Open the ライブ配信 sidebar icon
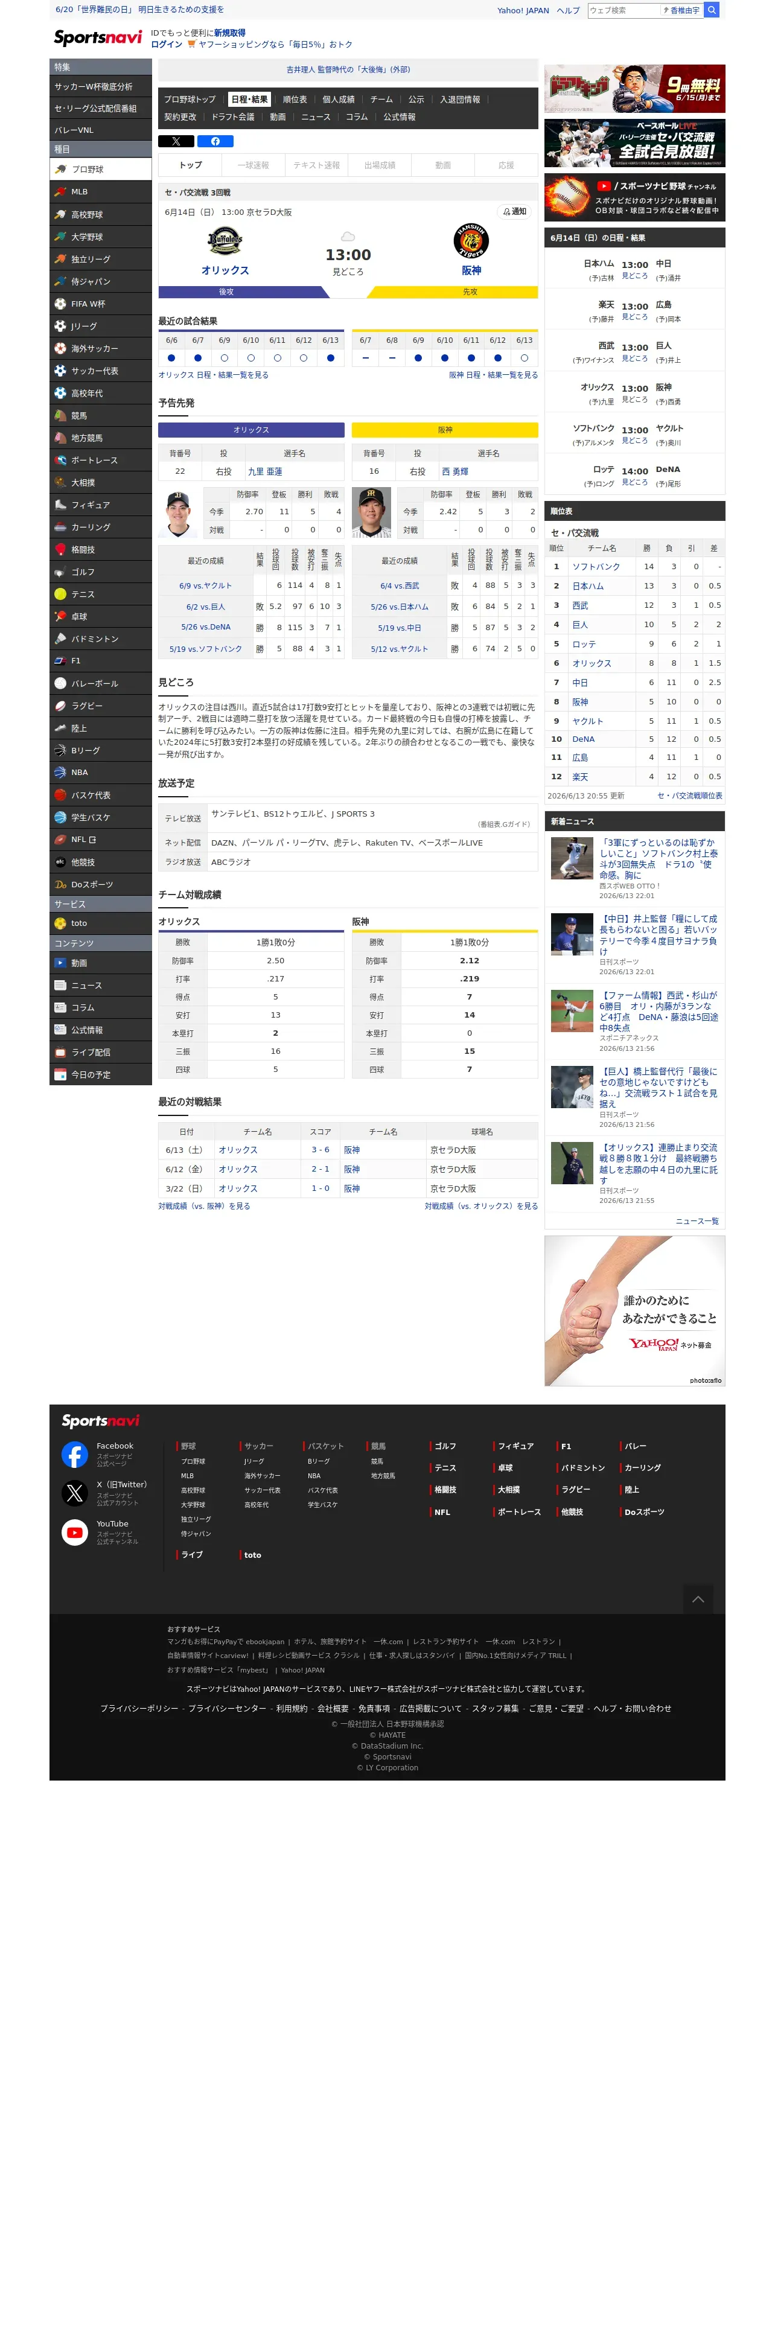Screen dimensions: 775x2325 (60, 1053)
